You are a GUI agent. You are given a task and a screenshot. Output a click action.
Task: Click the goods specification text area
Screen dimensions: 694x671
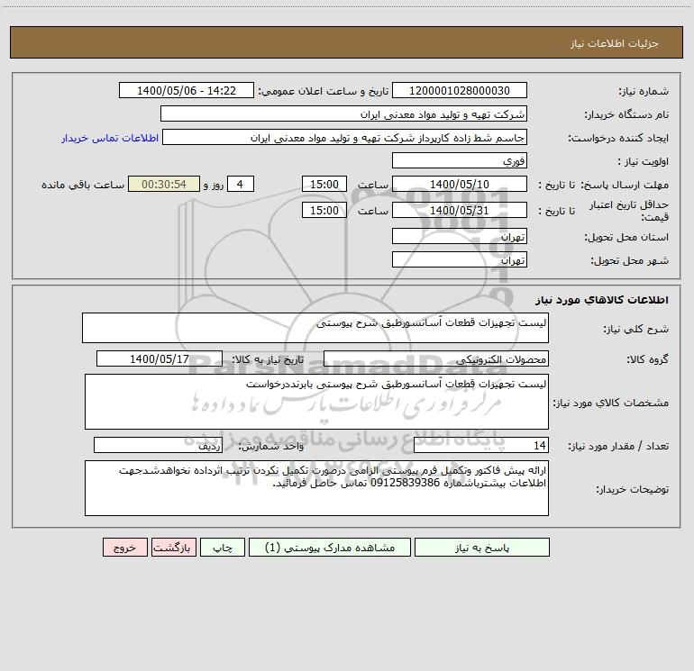tap(316, 402)
